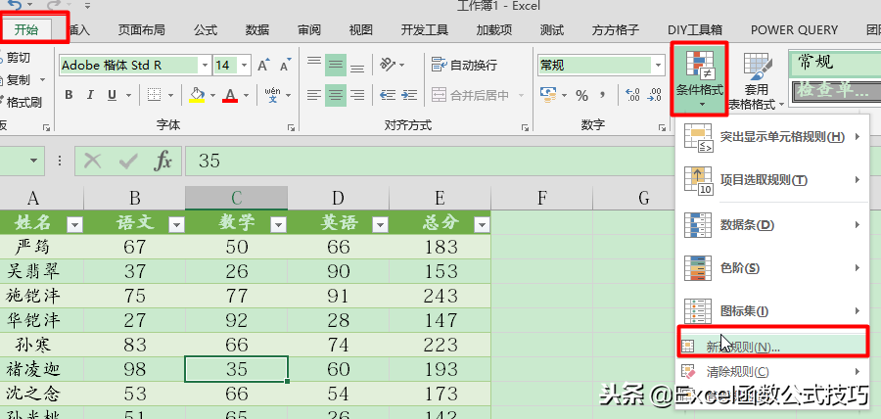Click 合并后居中 merge and center
Image resolution: width=881 pixels, height=419 pixels.
click(x=471, y=95)
